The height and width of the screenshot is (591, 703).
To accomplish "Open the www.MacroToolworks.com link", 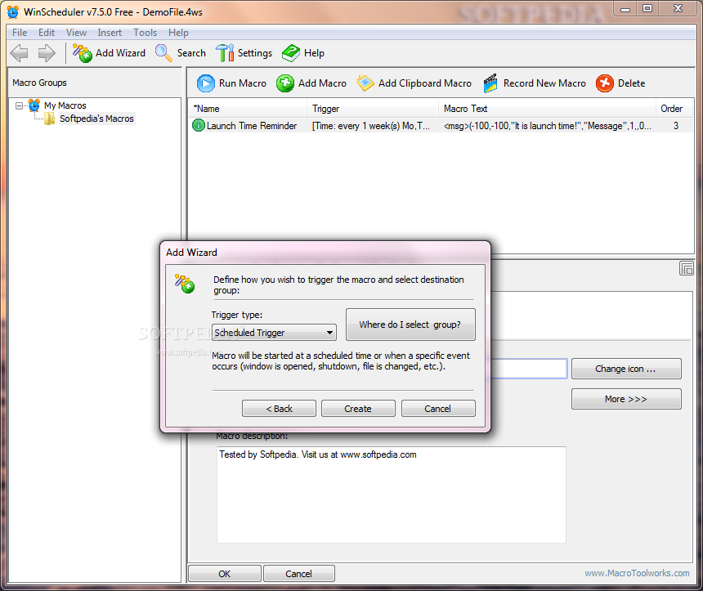I will pos(637,573).
